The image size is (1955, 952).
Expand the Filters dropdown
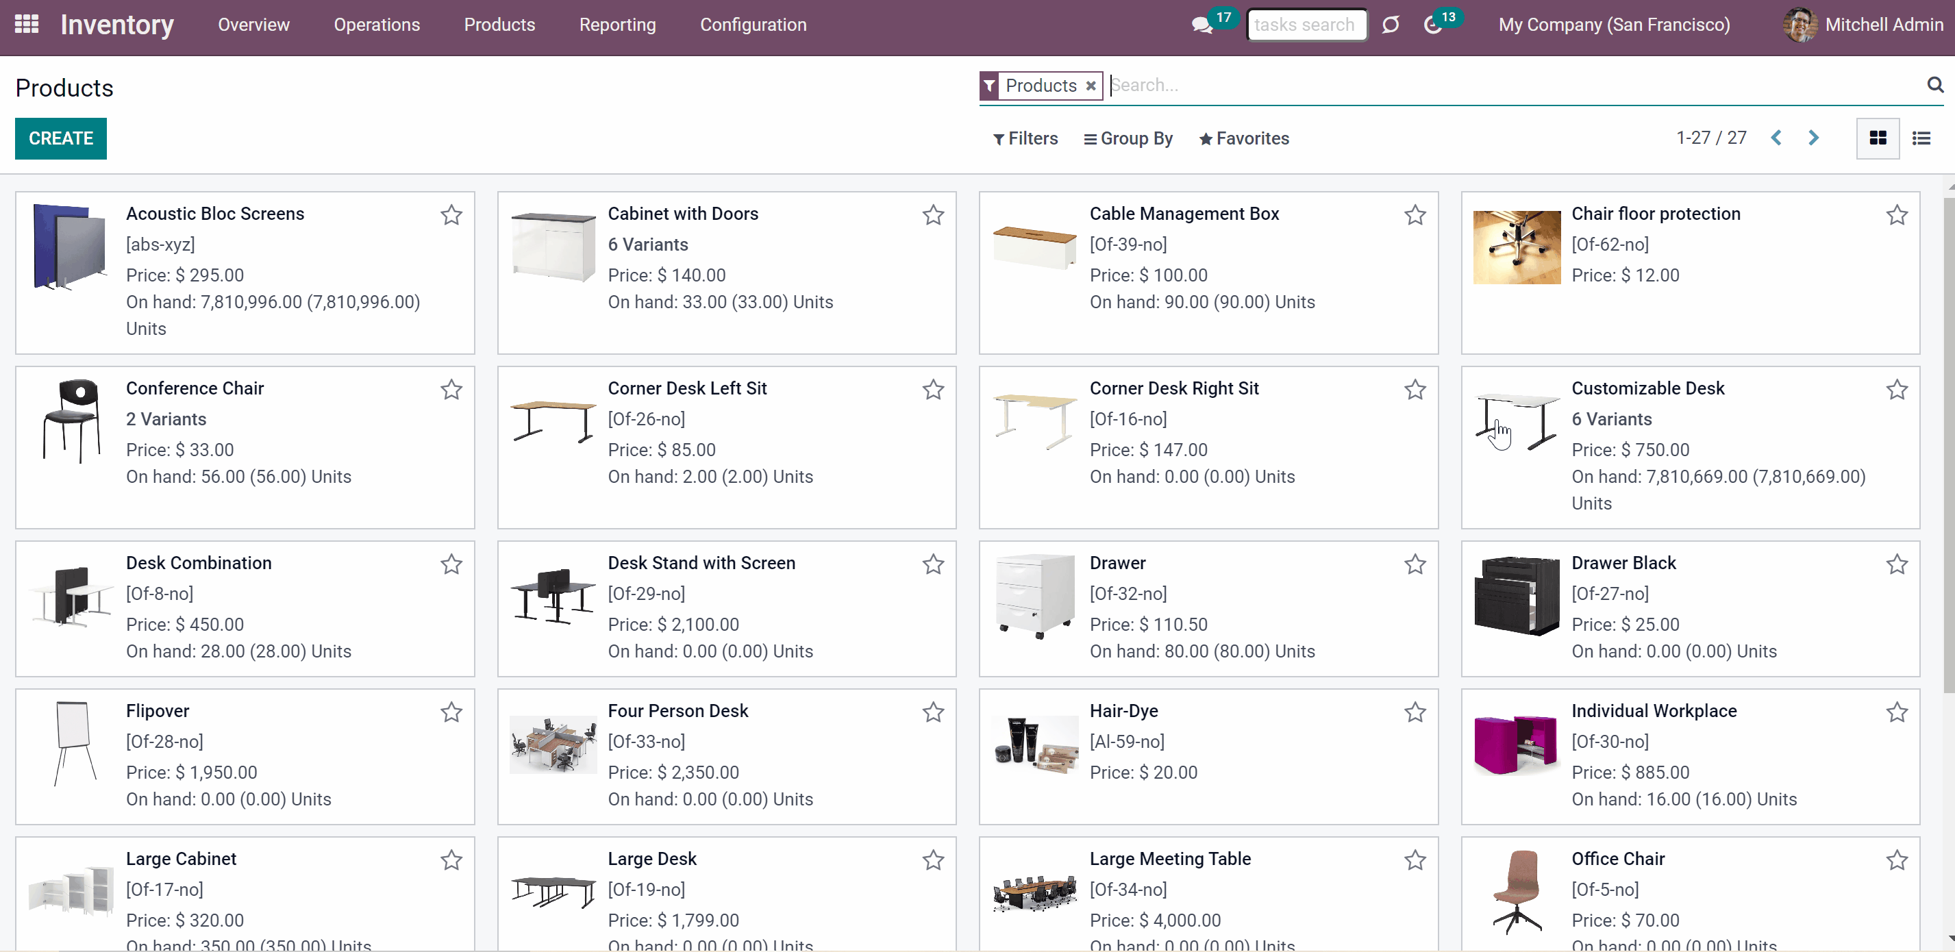(1025, 139)
